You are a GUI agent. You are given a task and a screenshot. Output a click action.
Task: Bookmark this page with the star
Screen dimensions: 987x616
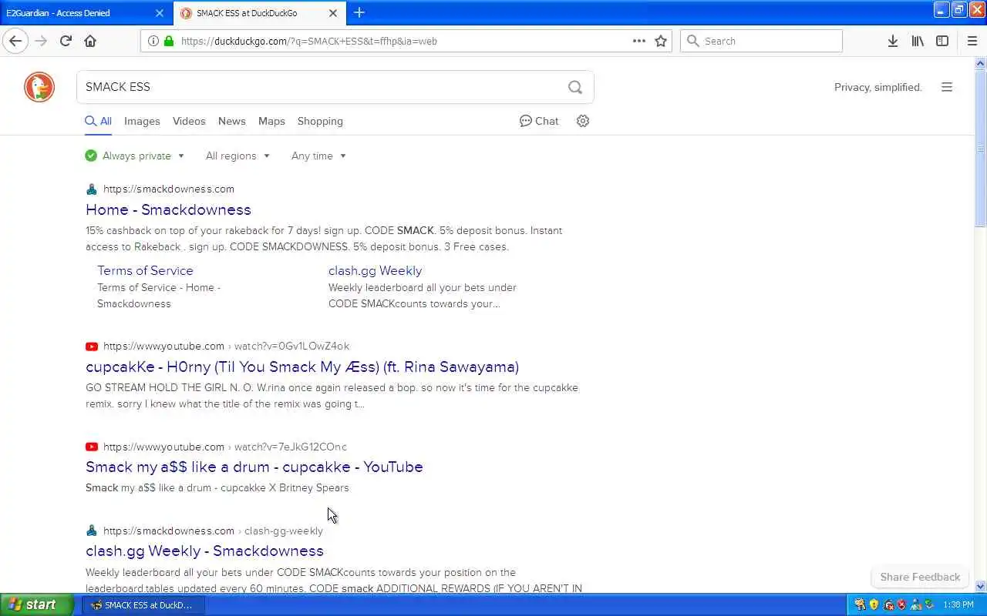pyautogui.click(x=661, y=41)
